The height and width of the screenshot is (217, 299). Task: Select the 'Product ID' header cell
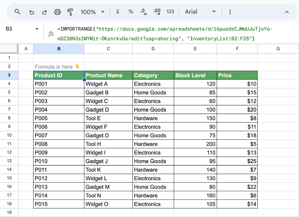59,75
